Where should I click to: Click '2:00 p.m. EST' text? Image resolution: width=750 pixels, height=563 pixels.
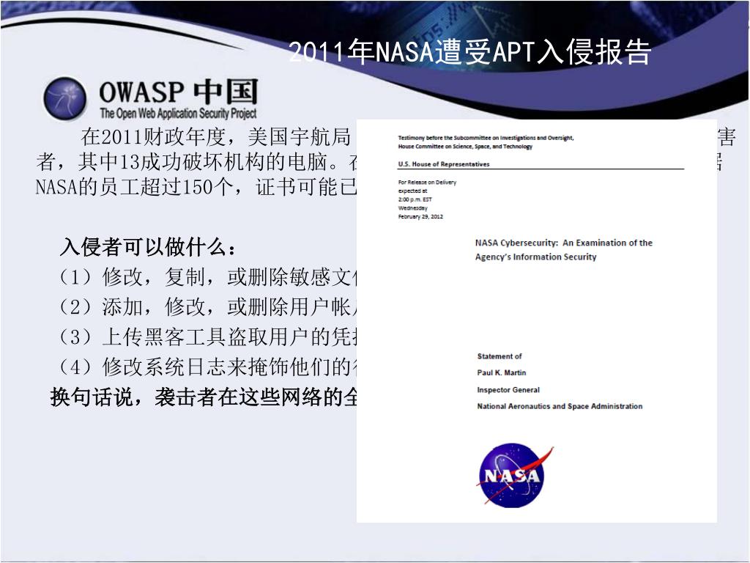[415, 199]
